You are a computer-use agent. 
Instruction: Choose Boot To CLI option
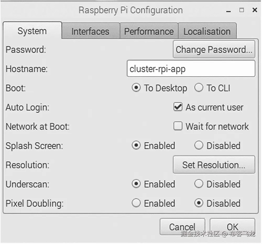click(x=199, y=88)
